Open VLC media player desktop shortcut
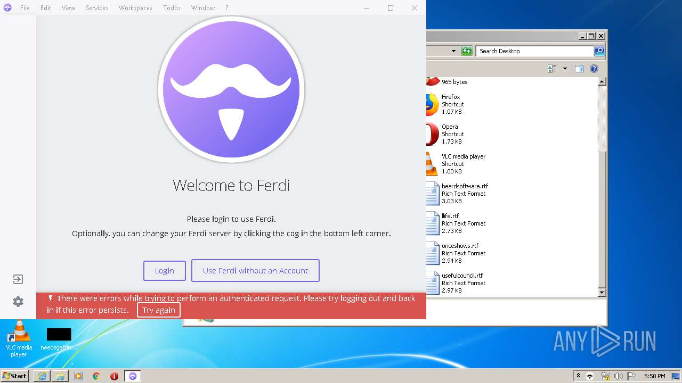682x383 pixels. 19,338
